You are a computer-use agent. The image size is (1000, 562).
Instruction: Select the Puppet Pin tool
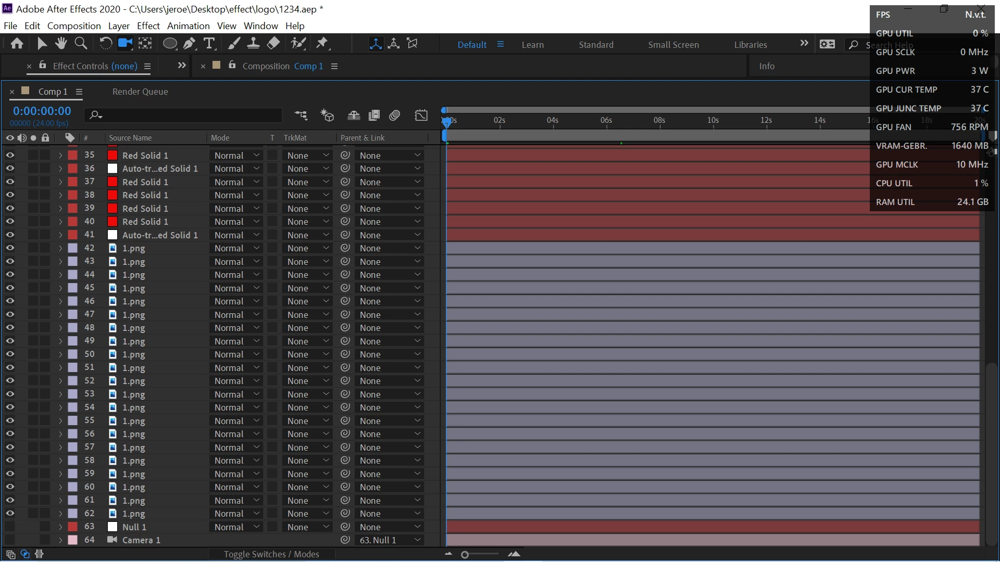[322, 44]
